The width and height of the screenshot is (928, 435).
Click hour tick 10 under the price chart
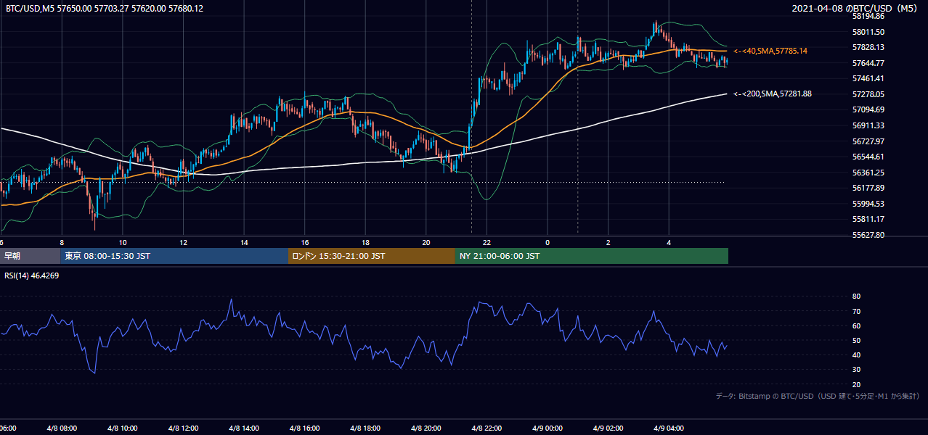[x=123, y=242]
